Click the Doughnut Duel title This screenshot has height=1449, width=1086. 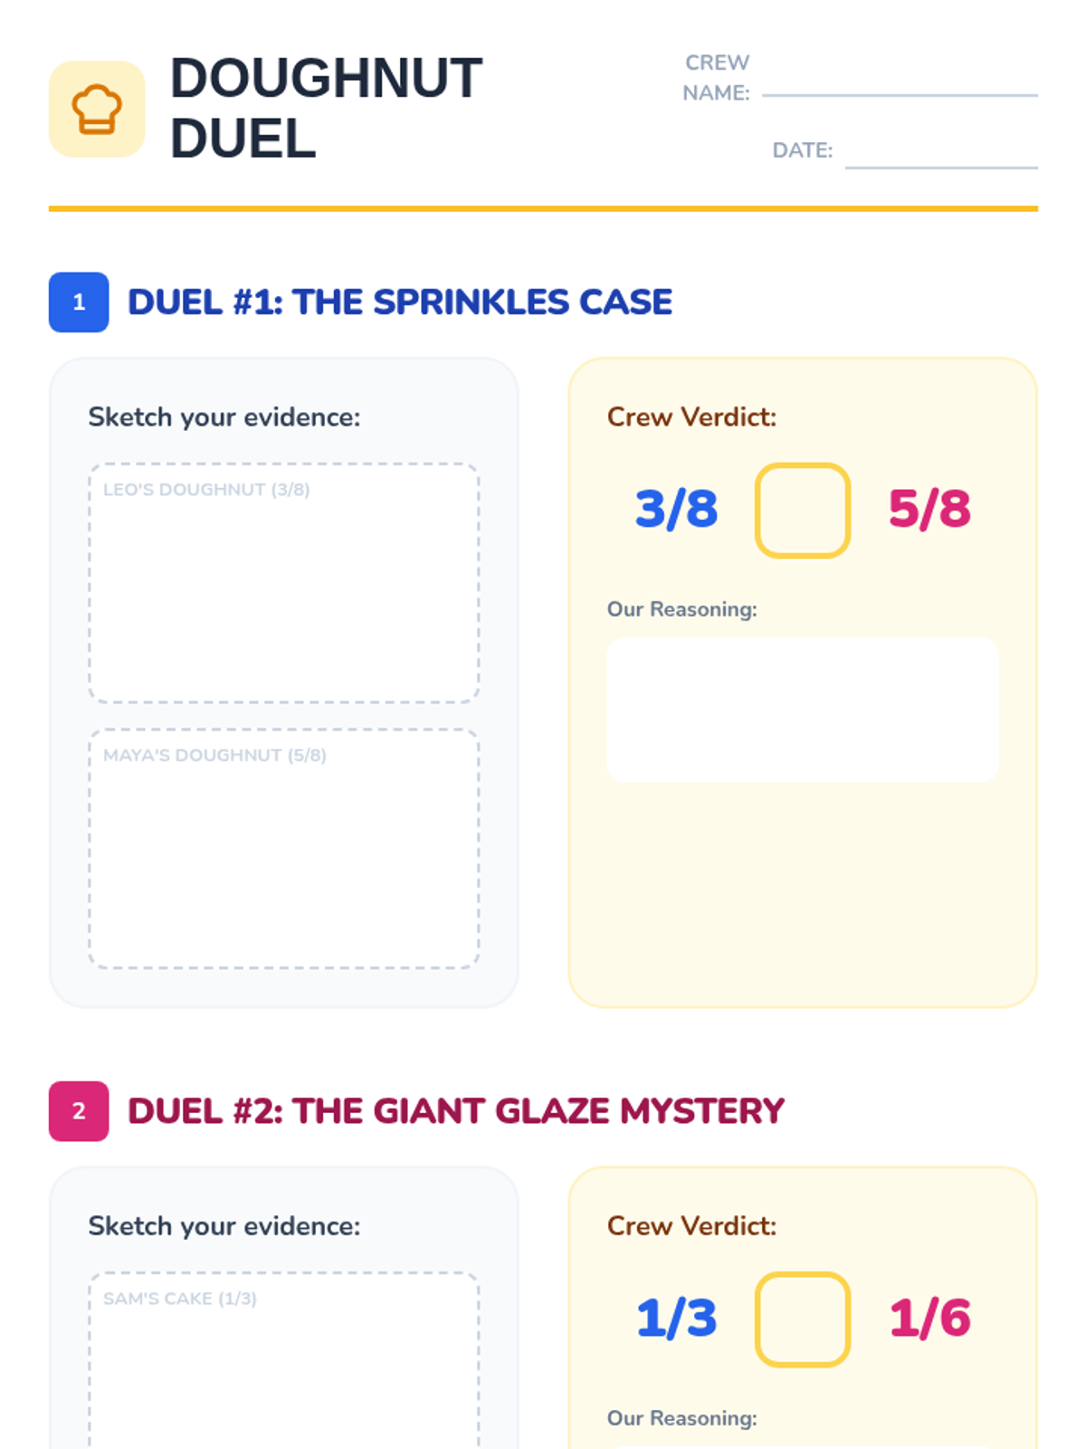click(326, 109)
